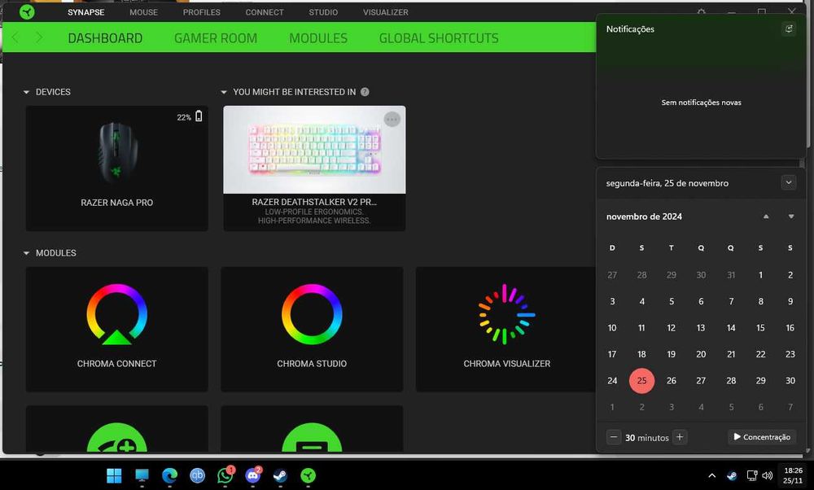Switch to the Modules sub-tab
This screenshot has width=814, height=490.
point(318,38)
